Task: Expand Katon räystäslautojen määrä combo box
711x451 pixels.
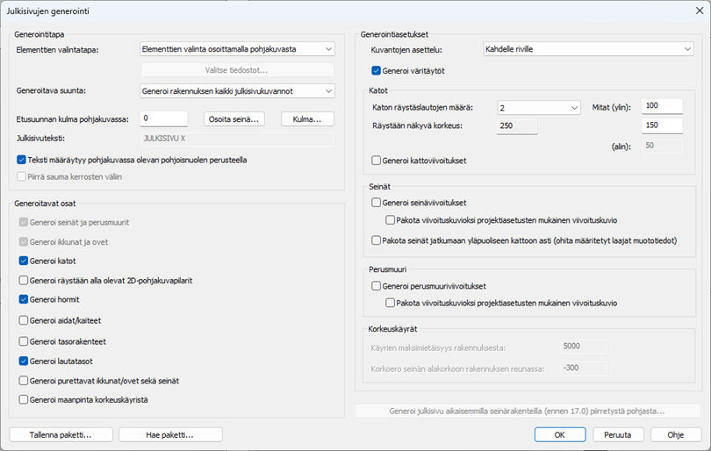Action: [538, 107]
